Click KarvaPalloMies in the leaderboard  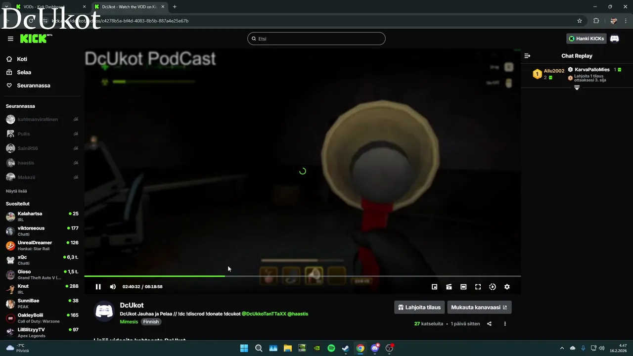point(592,70)
